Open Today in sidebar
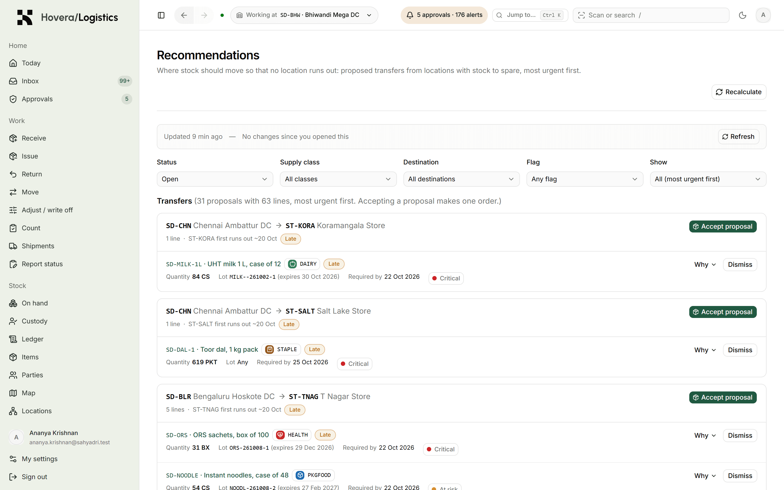Viewport: 784px width, 490px height. coord(70,63)
